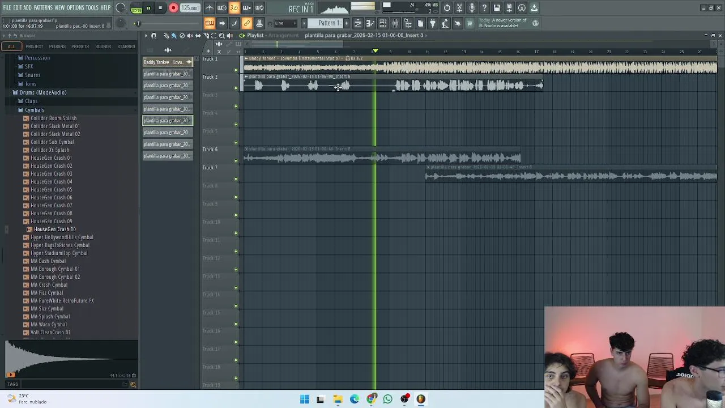Toggle the countdown before recording button
Image resolution: width=725 pixels, height=408 pixels.
[x=234, y=8]
